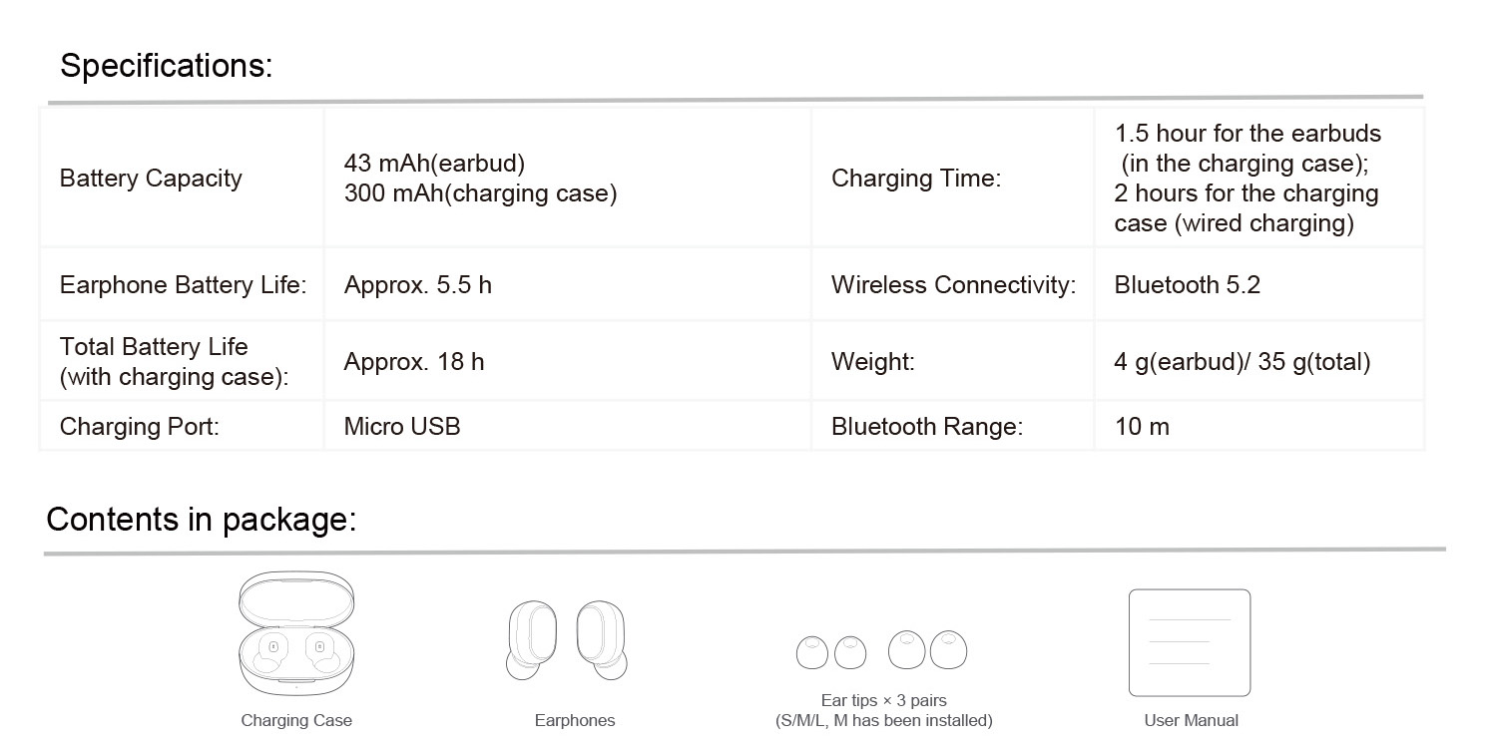Click the second small ear tip

coord(849,653)
